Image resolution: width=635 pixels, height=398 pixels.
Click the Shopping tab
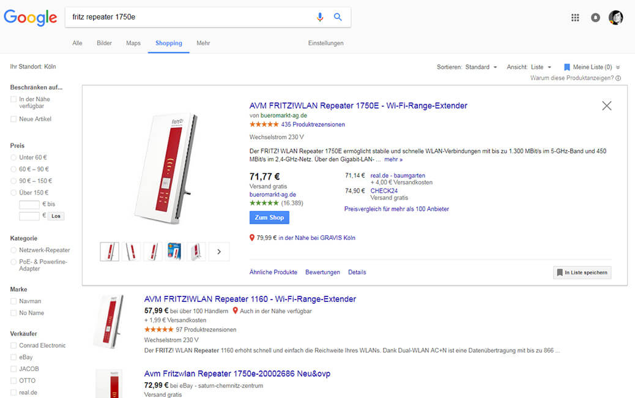pyautogui.click(x=169, y=43)
